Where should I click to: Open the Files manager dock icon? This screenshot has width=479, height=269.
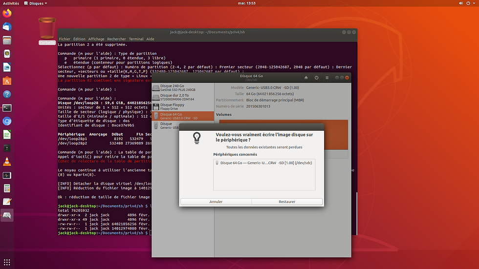pyautogui.click(x=7, y=40)
